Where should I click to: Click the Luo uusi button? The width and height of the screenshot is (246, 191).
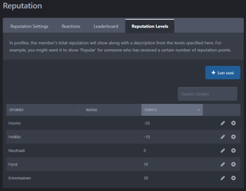point(223,73)
